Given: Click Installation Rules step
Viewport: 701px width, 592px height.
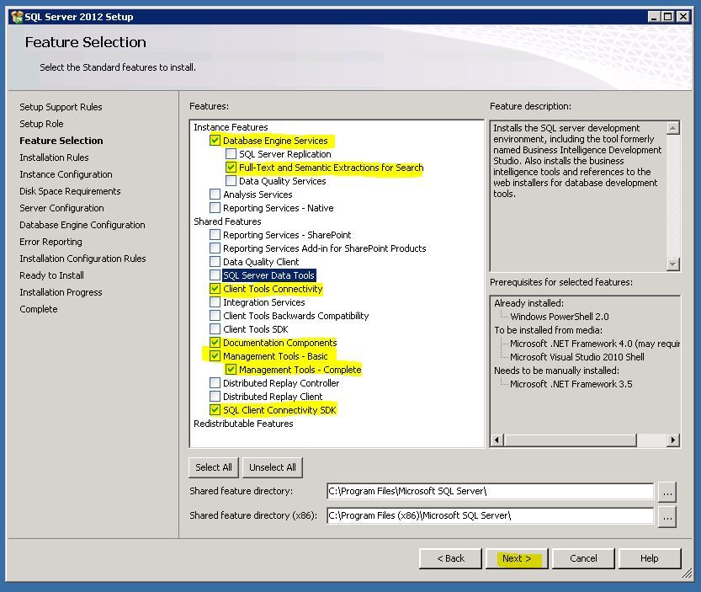Looking at the screenshot, I should [54, 157].
